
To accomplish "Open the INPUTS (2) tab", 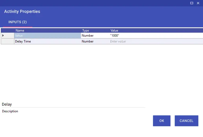I will point(18,22).
